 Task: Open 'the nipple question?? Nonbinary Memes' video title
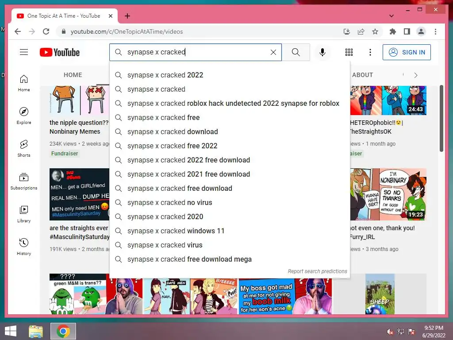coord(79,127)
